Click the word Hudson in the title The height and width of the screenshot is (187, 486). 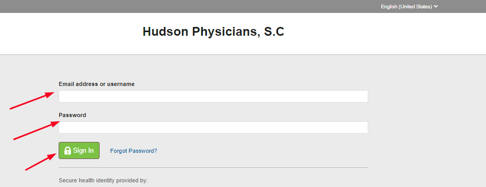coord(165,32)
